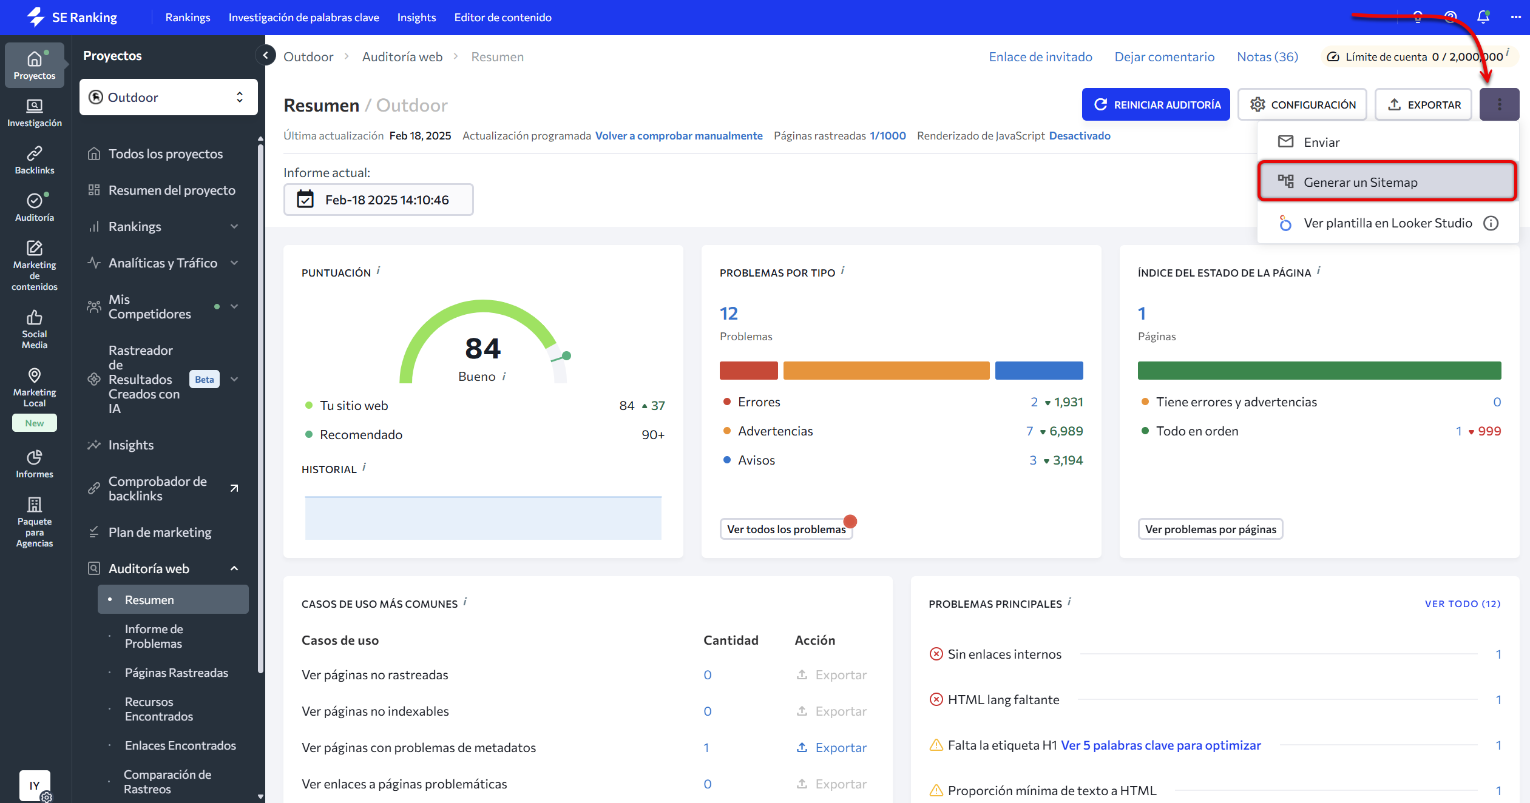Click the info icon beside PROBLEMAS POR TIPO
This screenshot has width=1530, height=803.
click(x=842, y=270)
